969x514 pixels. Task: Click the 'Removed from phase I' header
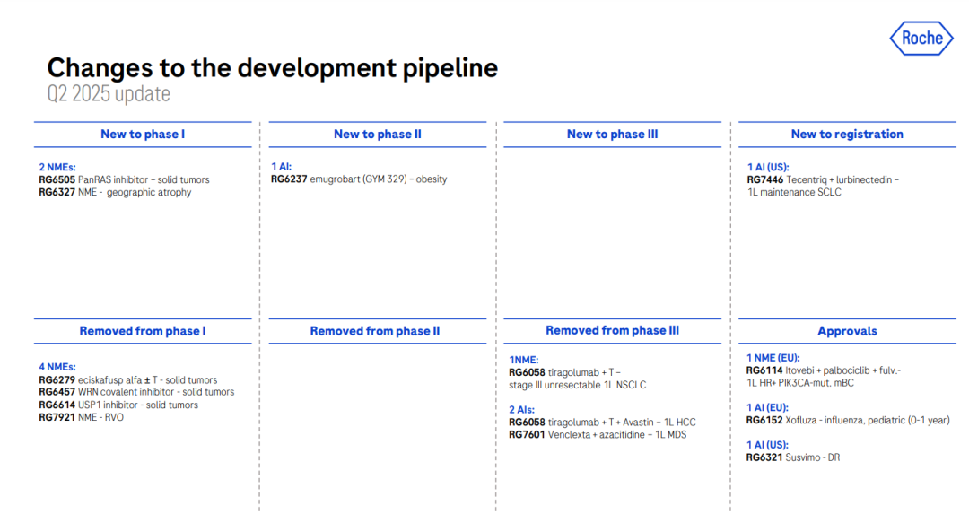click(143, 331)
